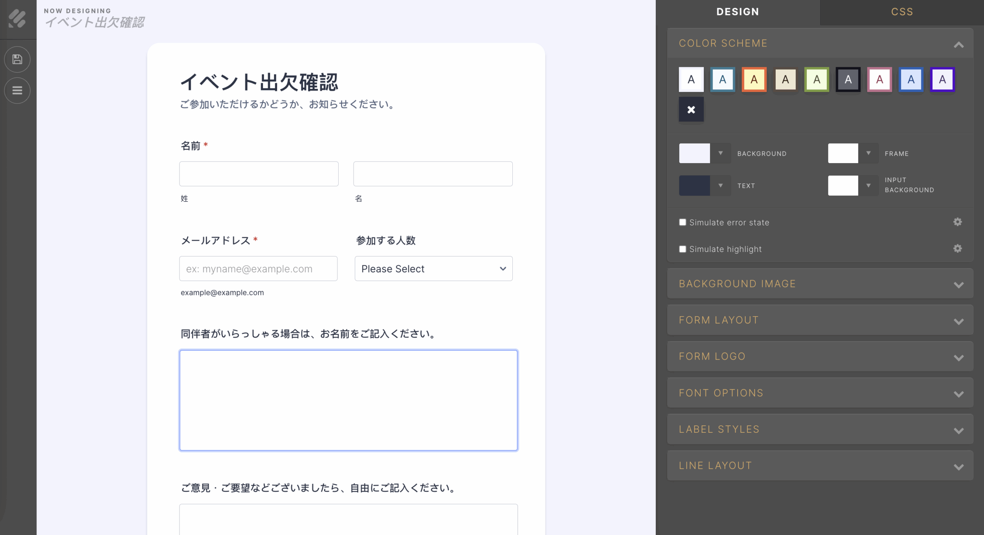Expand the Background Image section

pos(820,284)
